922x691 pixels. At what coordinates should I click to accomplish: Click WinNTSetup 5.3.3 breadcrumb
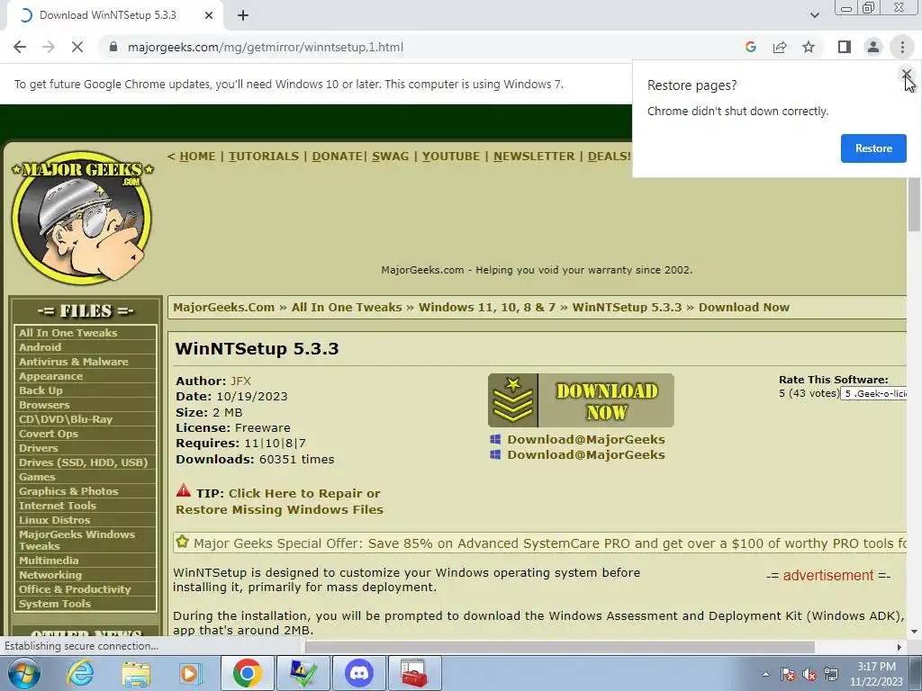coord(627,308)
